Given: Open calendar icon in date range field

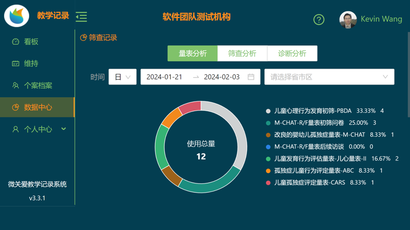Looking at the screenshot, I should pyautogui.click(x=251, y=77).
